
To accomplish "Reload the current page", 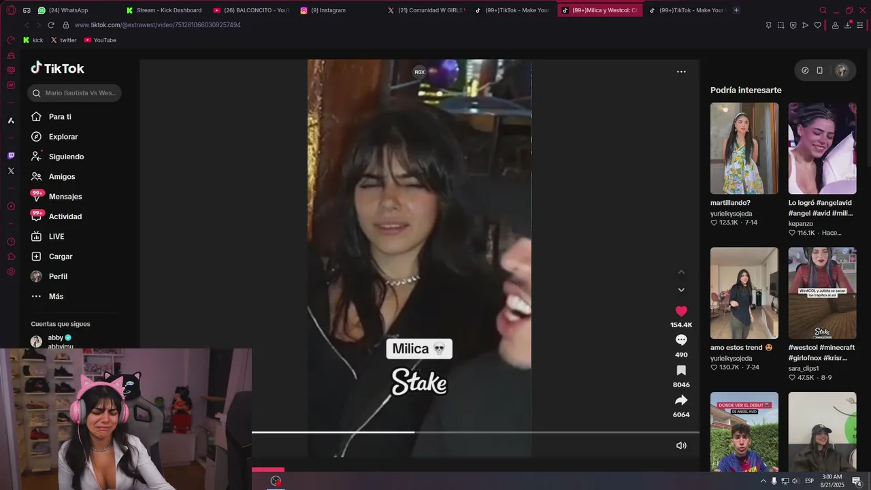I will click(x=50, y=25).
